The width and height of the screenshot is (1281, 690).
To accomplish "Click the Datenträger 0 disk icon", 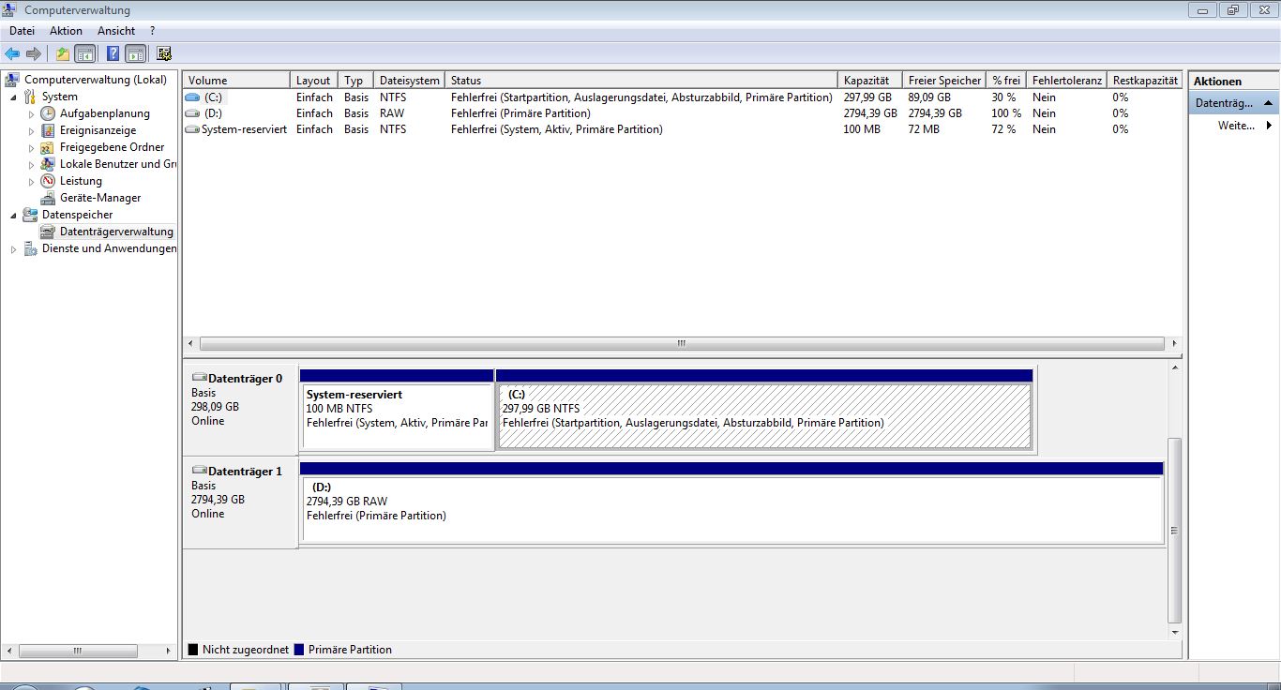I will (x=199, y=378).
